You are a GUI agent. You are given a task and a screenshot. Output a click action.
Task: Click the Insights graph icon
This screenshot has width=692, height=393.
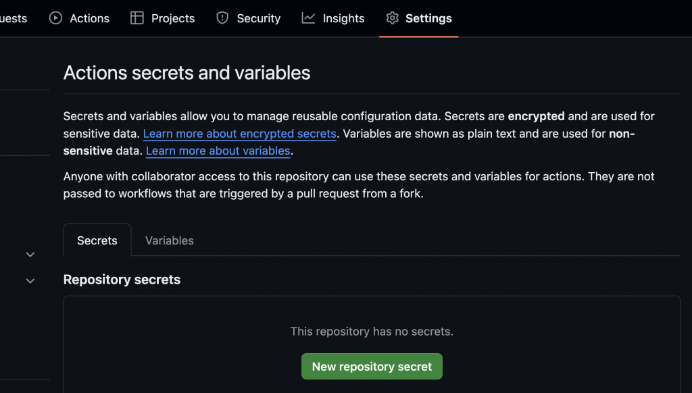click(x=308, y=18)
